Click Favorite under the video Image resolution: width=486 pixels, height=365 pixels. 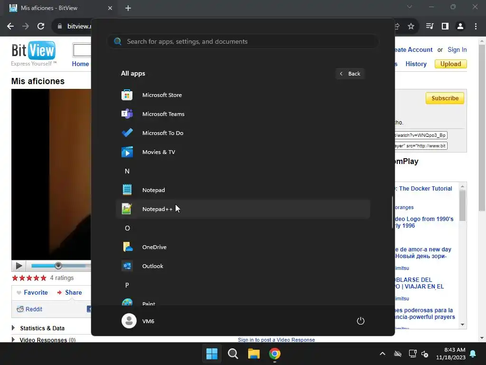(x=32, y=292)
